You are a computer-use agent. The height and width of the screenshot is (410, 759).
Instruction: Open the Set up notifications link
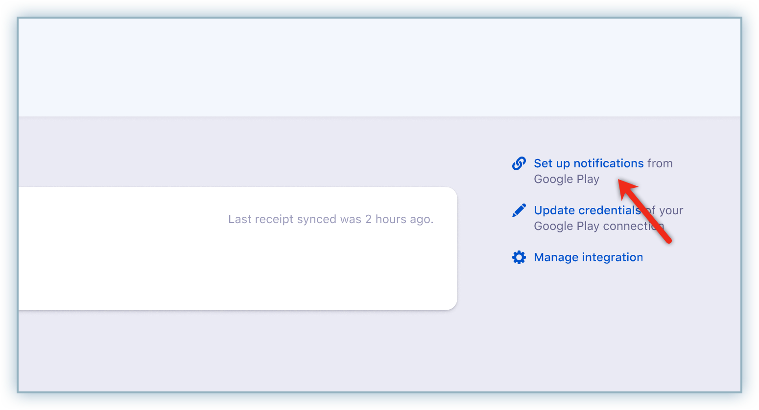[x=588, y=163]
